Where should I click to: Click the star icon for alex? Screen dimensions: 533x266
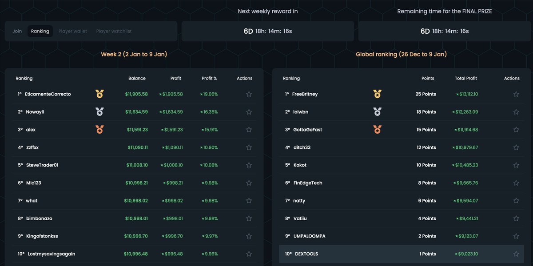[x=249, y=130]
